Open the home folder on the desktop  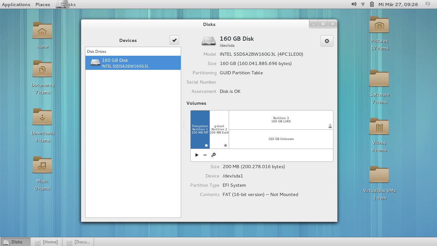[42, 30]
